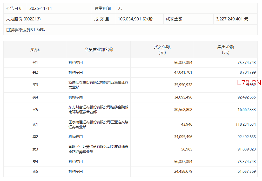Image resolution: width=262 pixels, height=181 pixels.
Task: Click the 日换手率达到51.34% reason text
Action: click(x=25, y=30)
